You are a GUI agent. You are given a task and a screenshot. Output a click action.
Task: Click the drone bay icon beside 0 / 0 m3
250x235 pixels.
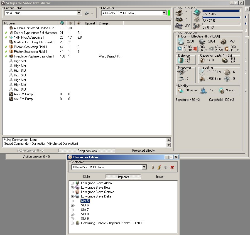coord(197,26)
